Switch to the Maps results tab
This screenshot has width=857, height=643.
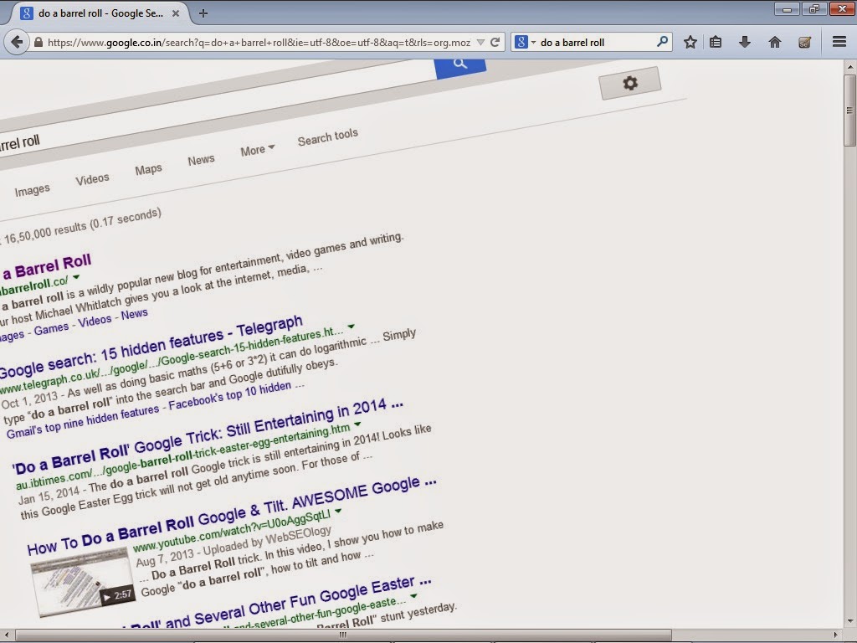tap(149, 169)
